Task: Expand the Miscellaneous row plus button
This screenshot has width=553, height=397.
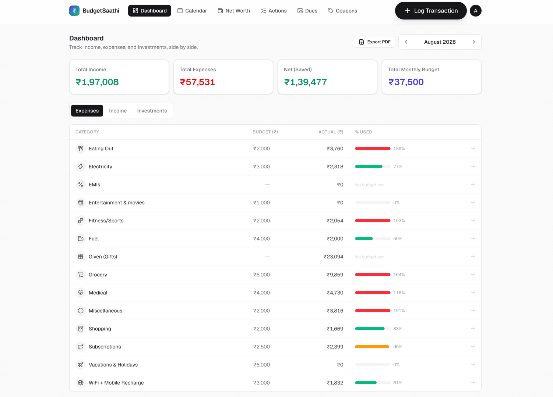Action: coord(473,311)
